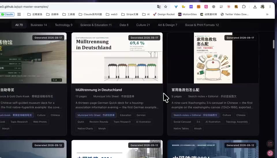
Task: Select the Topology Assembly tag
Action: (237, 122)
